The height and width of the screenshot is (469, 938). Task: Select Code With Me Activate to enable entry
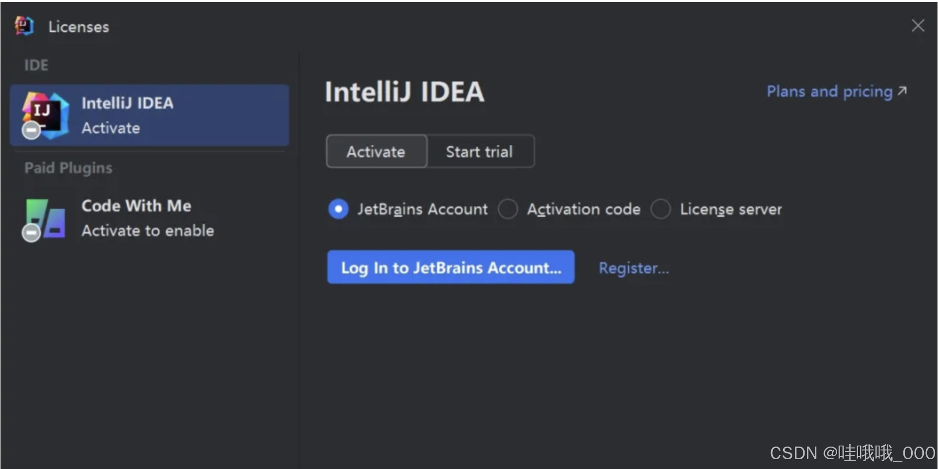[150, 218]
